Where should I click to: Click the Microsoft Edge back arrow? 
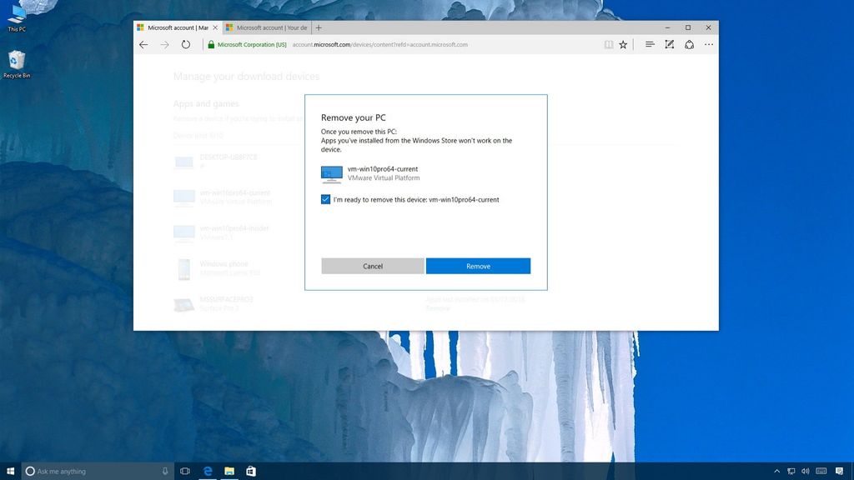(x=143, y=44)
